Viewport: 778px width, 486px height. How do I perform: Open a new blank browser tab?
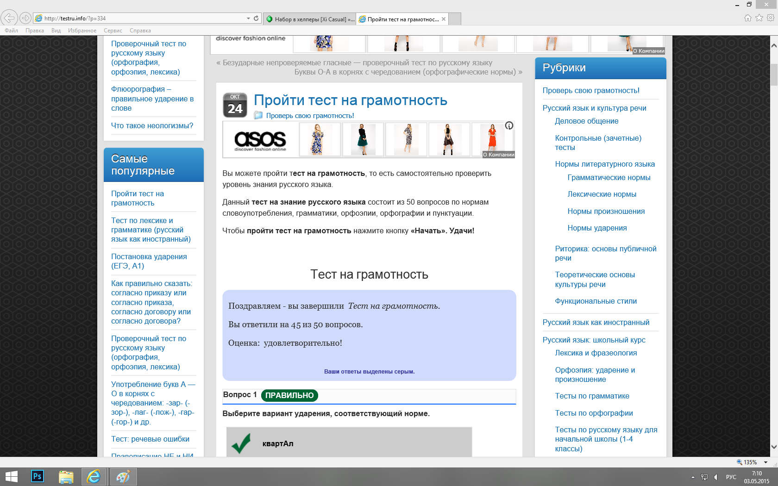[x=455, y=19]
